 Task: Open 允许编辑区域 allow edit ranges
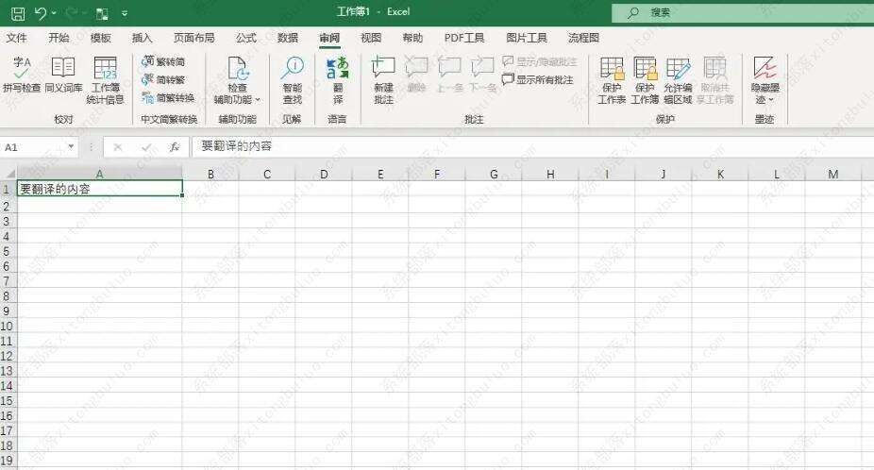(678, 80)
